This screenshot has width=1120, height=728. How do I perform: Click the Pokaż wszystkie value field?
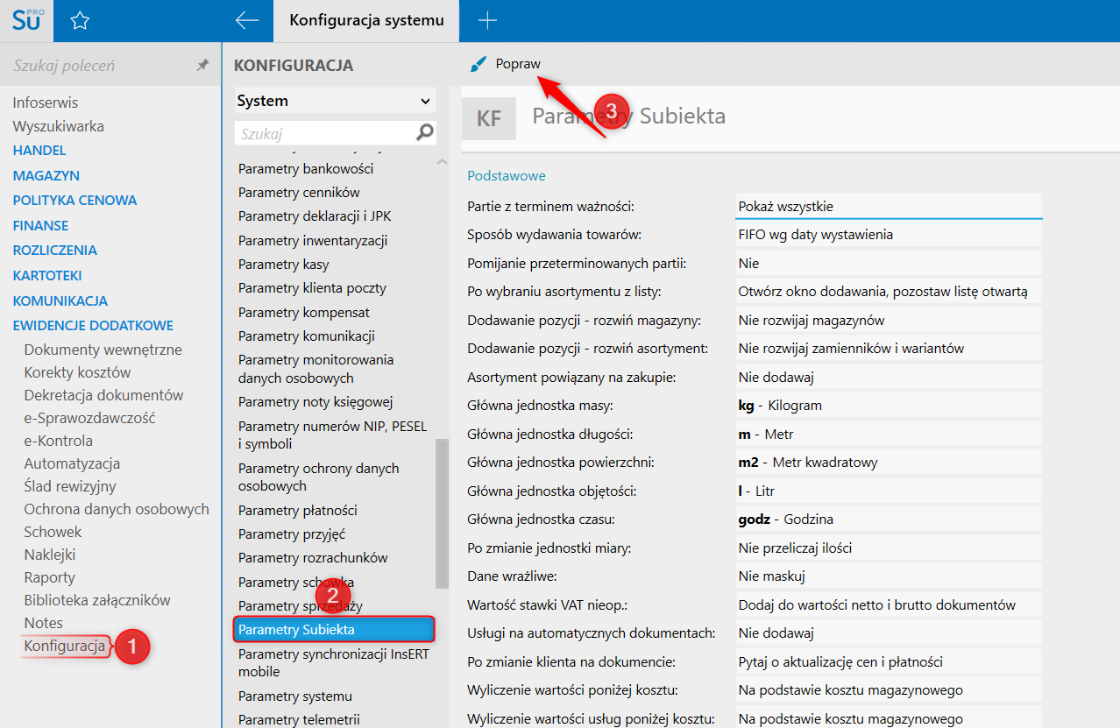(889, 206)
